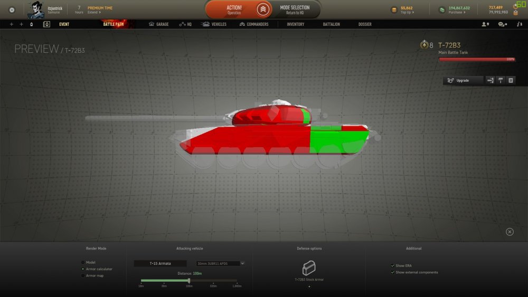Open the VEHICLES tab
This screenshot has height=297, width=528.
[214, 24]
